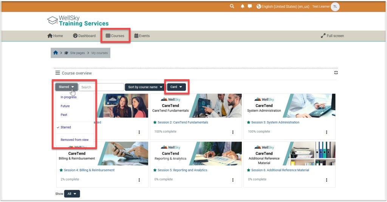387x202 pixels.
Task: Open the Courses nav item
Action: [115, 36]
